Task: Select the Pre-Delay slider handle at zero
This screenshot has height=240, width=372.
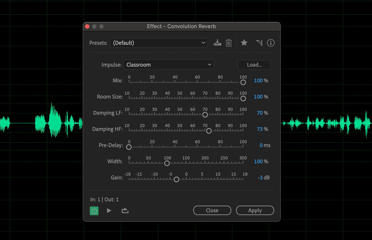Action: point(129,147)
